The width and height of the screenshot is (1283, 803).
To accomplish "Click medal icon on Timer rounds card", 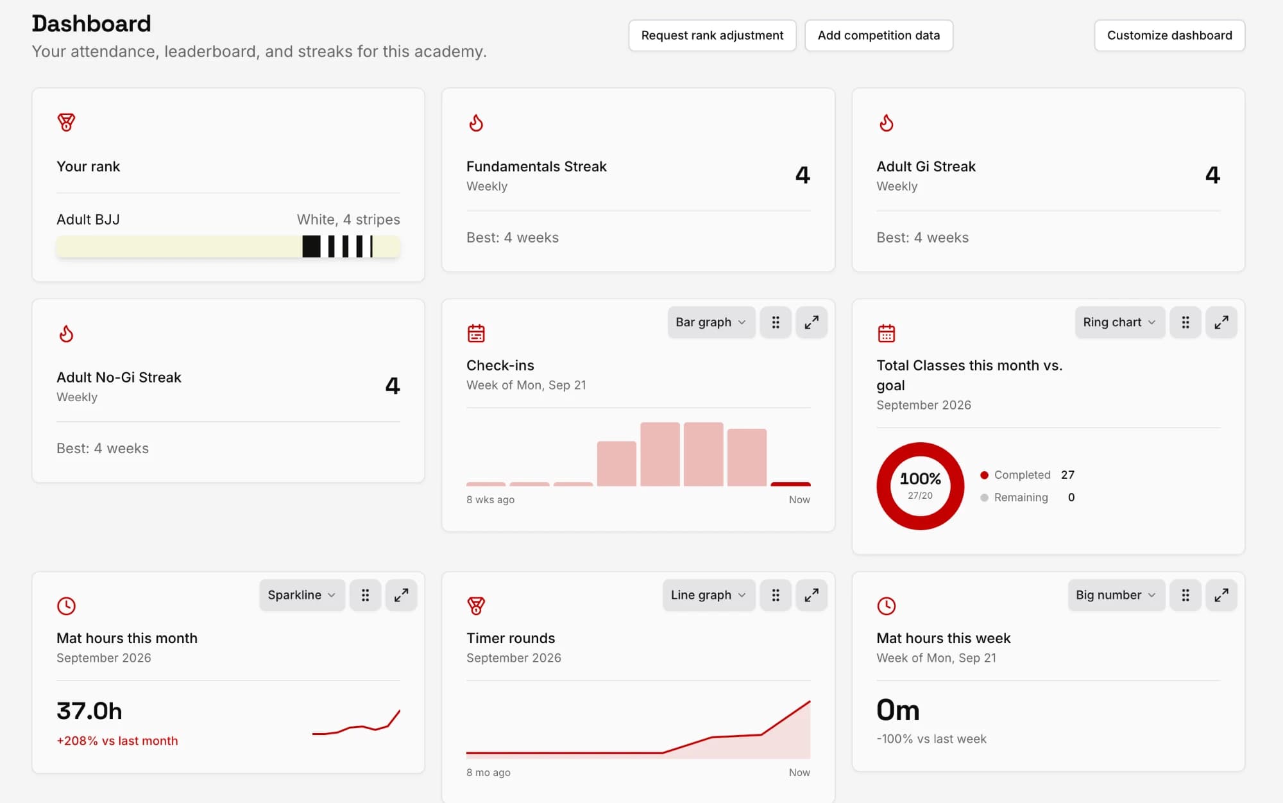I will 476,605.
